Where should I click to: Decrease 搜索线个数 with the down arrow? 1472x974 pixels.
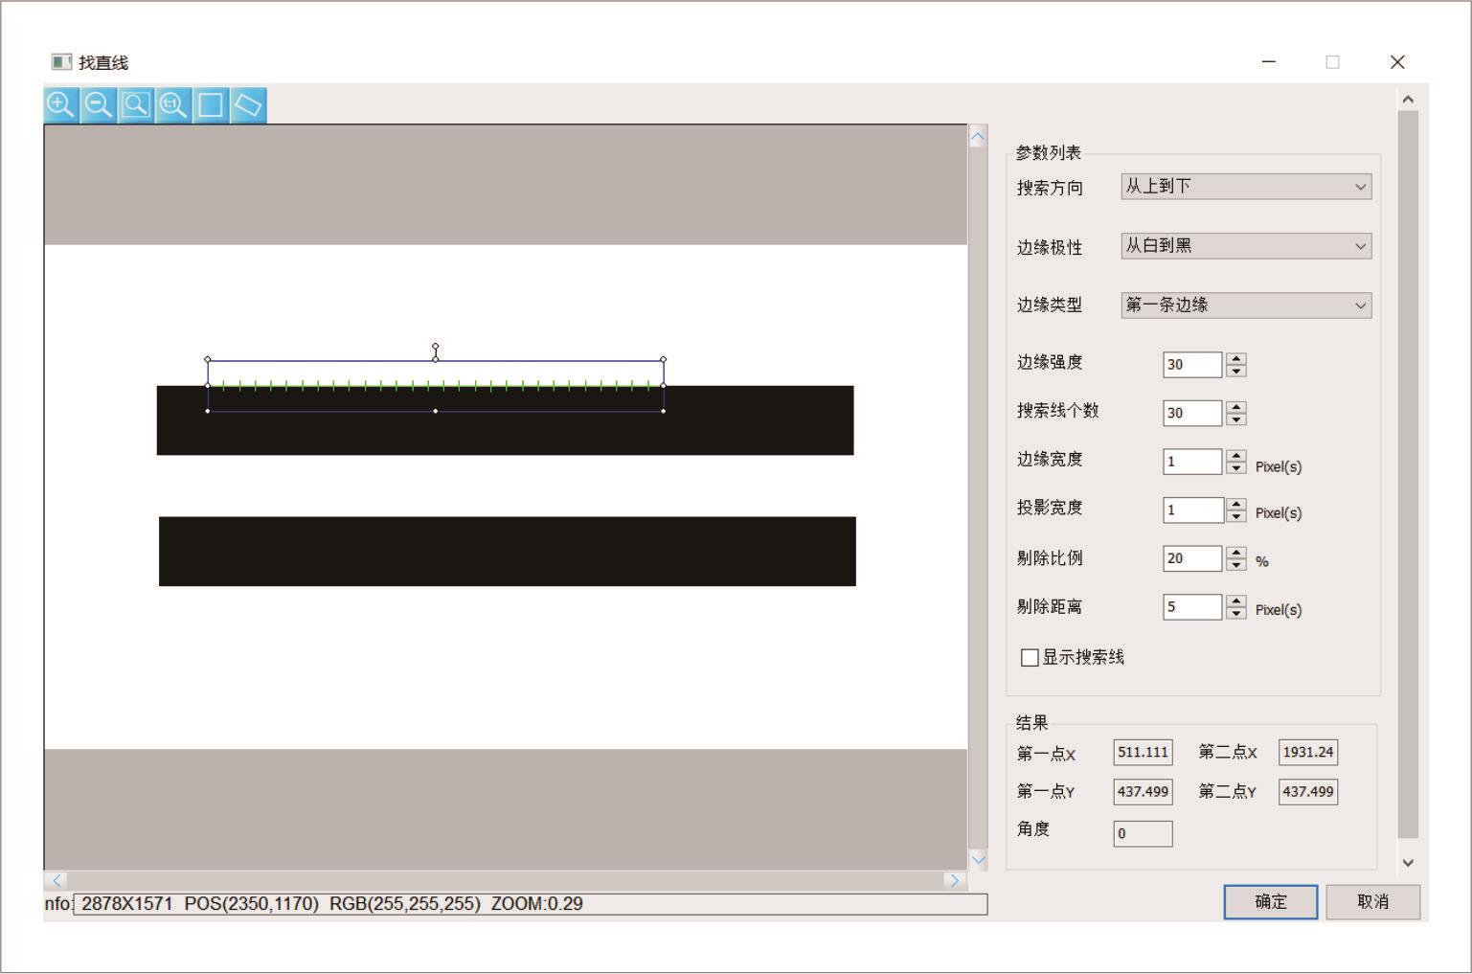1236,419
